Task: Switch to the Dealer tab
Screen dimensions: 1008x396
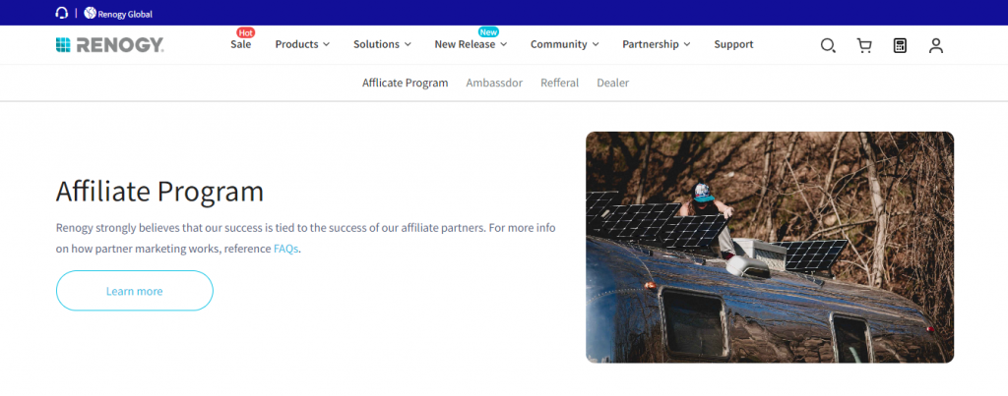Action: pyautogui.click(x=612, y=83)
